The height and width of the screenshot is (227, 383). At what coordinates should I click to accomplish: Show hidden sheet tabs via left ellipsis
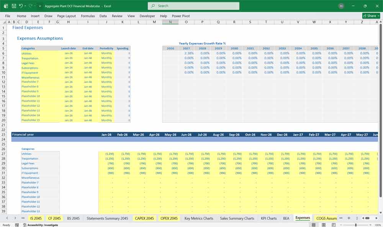point(23,218)
